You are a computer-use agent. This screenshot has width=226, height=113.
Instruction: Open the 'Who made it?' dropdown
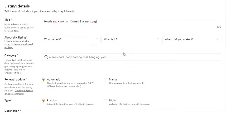pos(71,39)
